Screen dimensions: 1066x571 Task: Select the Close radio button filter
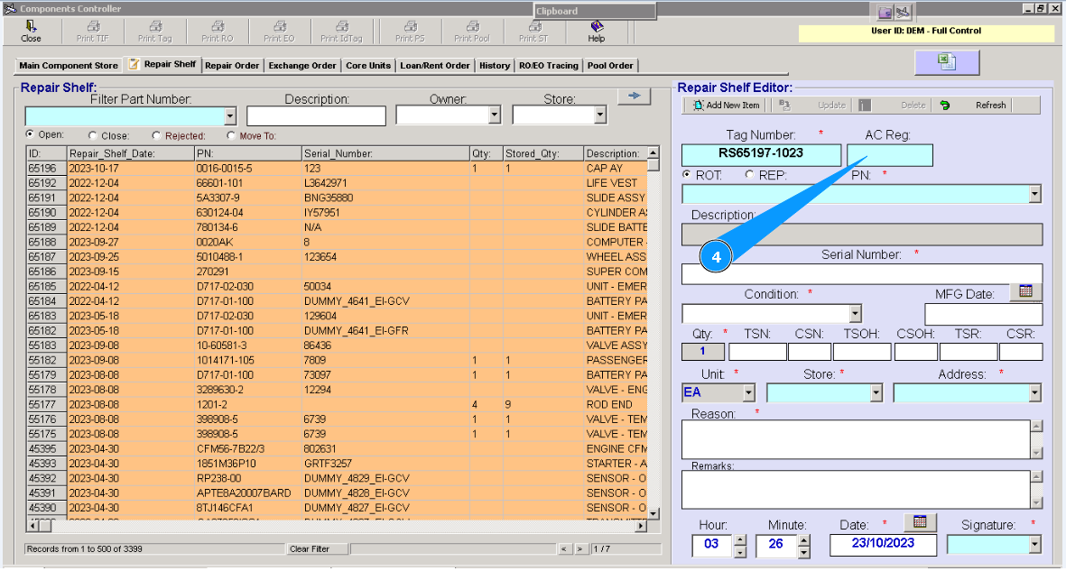pyautogui.click(x=93, y=135)
